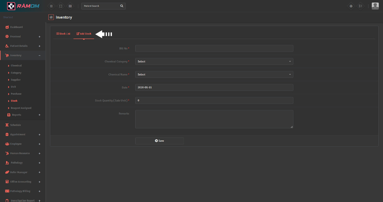Click the search magnifier icon
This screenshot has height=202, width=383.
coord(122,6)
